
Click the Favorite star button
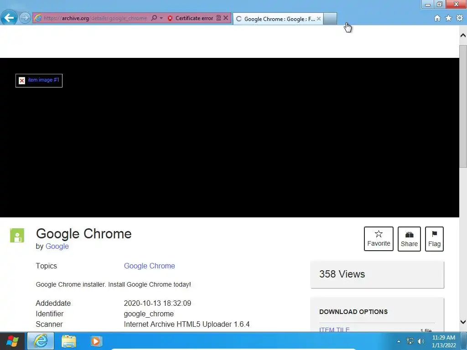[x=379, y=239]
